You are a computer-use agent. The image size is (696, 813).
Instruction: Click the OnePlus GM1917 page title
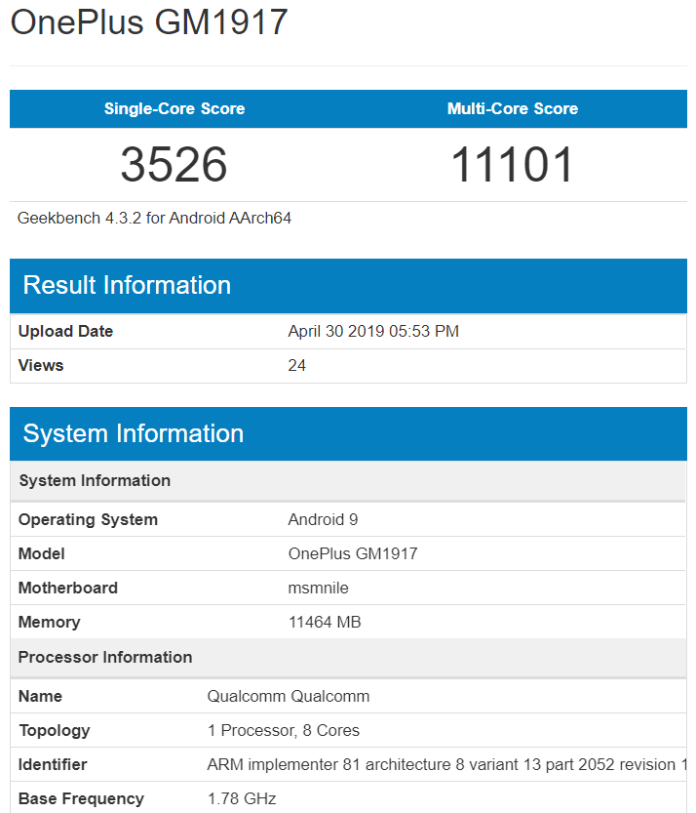[149, 21]
